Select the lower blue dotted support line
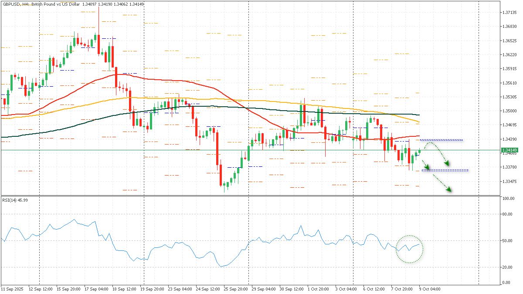This screenshot has width=523, height=294. [x=445, y=170]
